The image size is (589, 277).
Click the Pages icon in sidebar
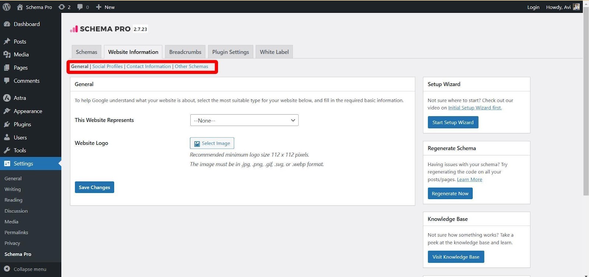7,68
